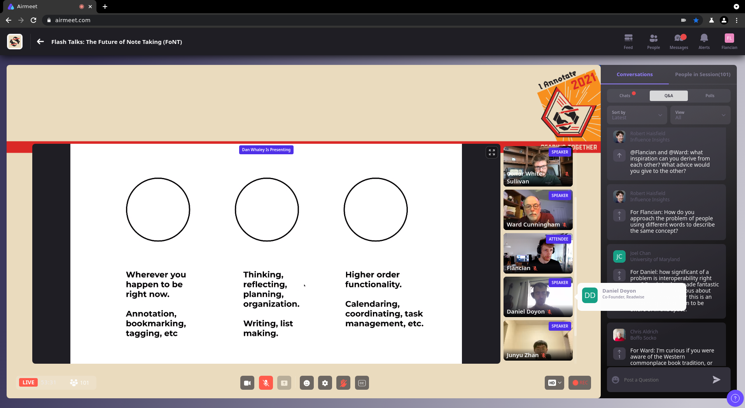Screen dimensions: 745x408
Task: Switch to the Conversations tab
Action: 635,74
